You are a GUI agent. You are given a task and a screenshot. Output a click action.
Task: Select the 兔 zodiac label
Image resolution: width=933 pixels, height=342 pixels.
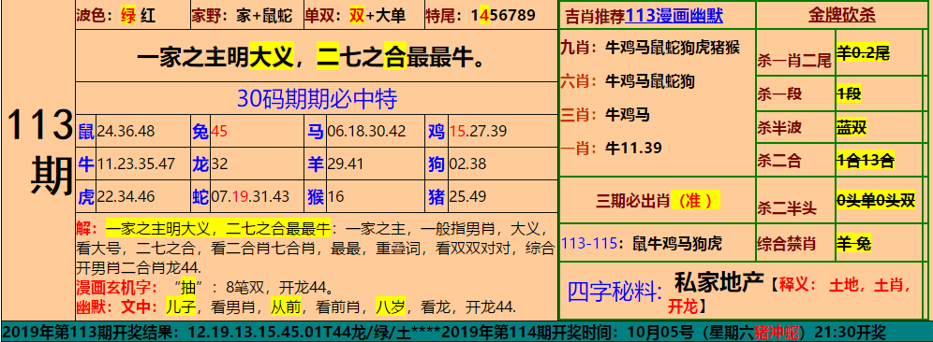(201, 131)
